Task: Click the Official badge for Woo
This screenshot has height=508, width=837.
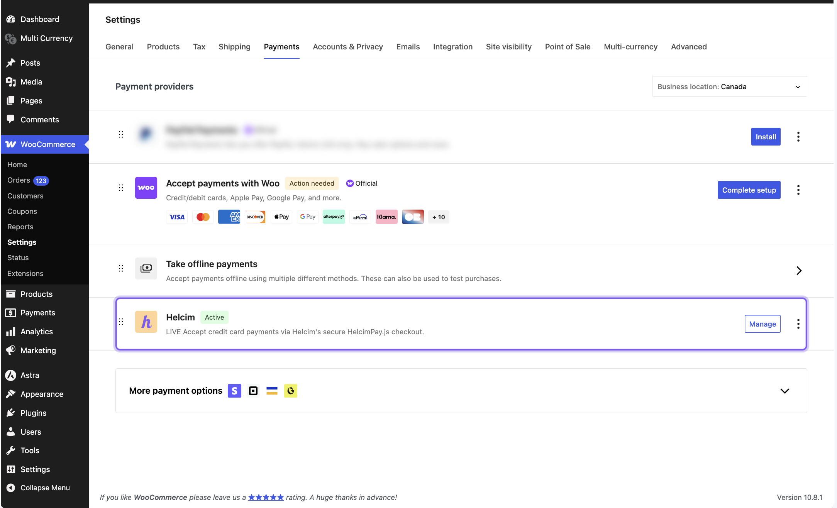Action: (x=362, y=183)
